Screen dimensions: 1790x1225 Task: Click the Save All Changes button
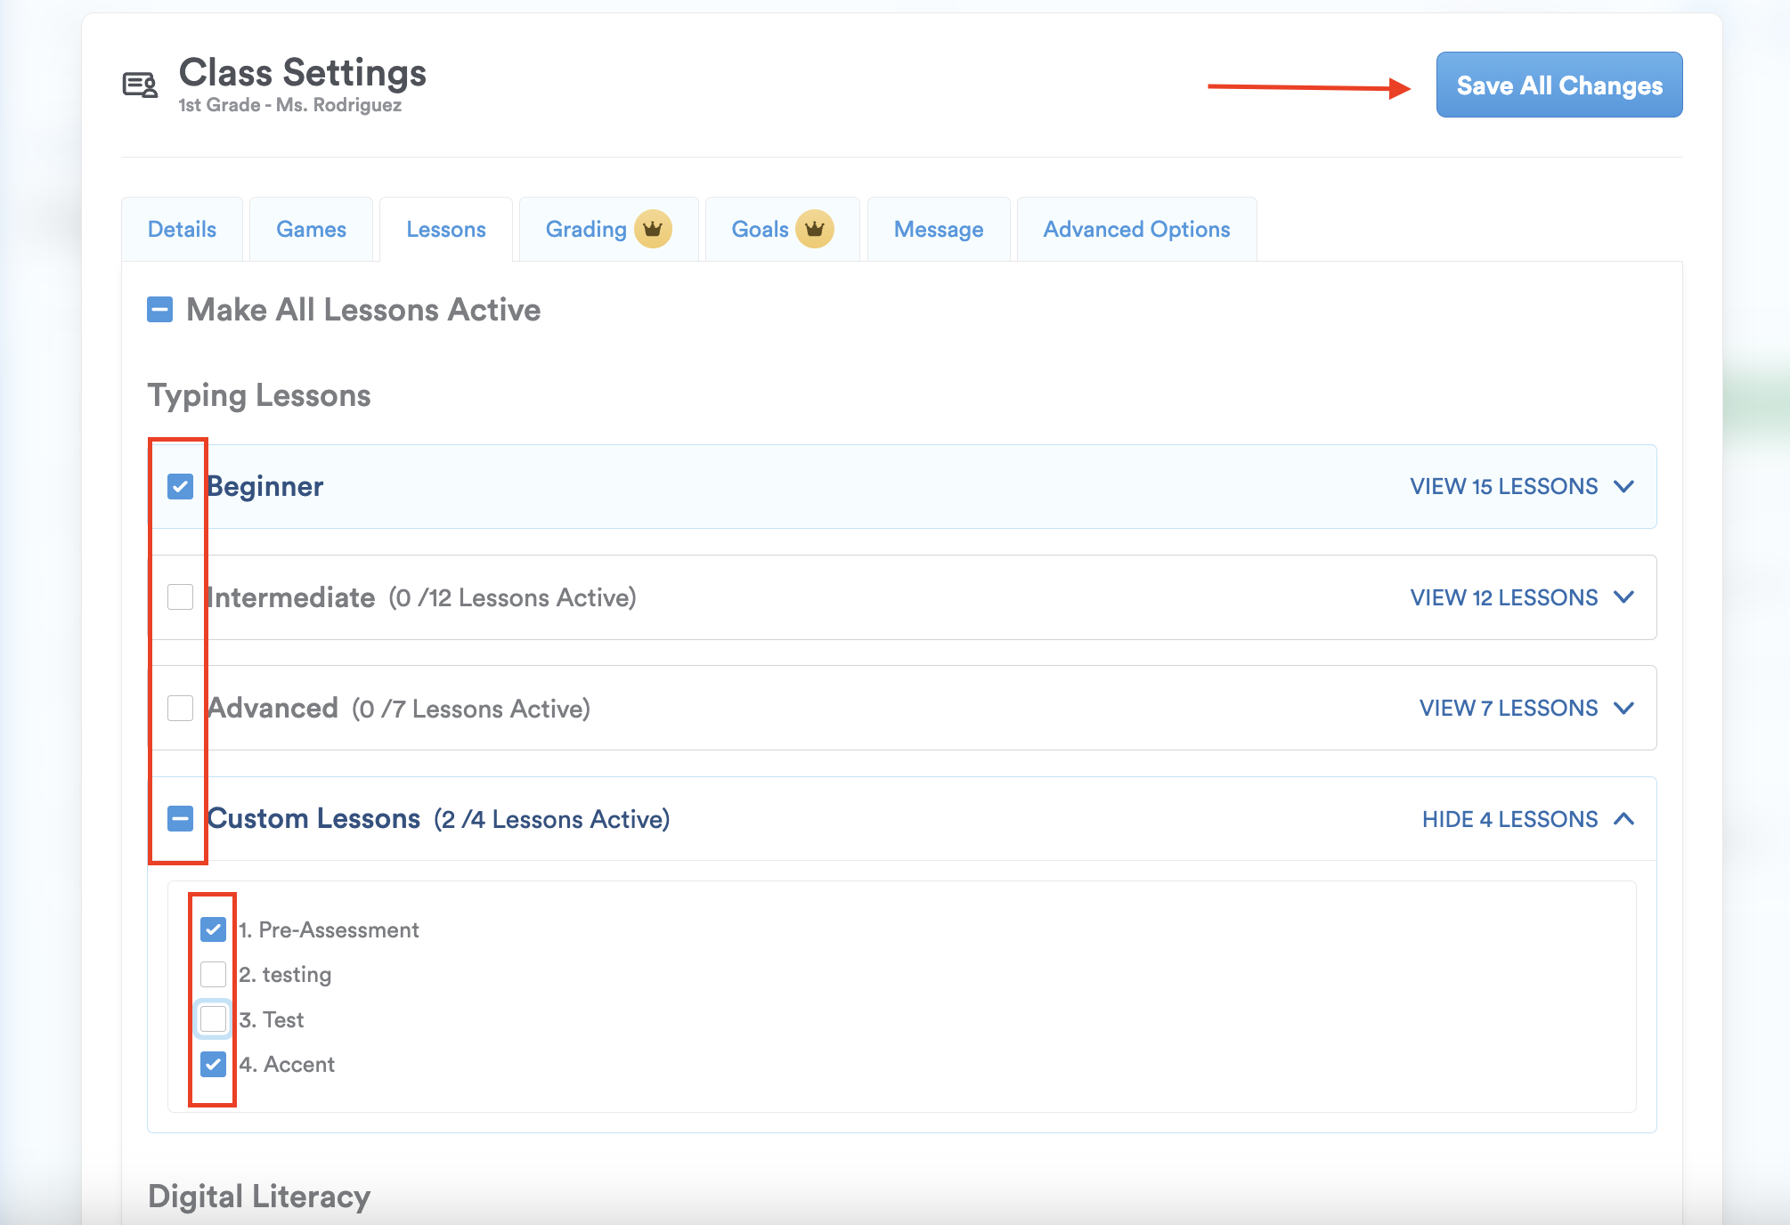click(x=1558, y=85)
